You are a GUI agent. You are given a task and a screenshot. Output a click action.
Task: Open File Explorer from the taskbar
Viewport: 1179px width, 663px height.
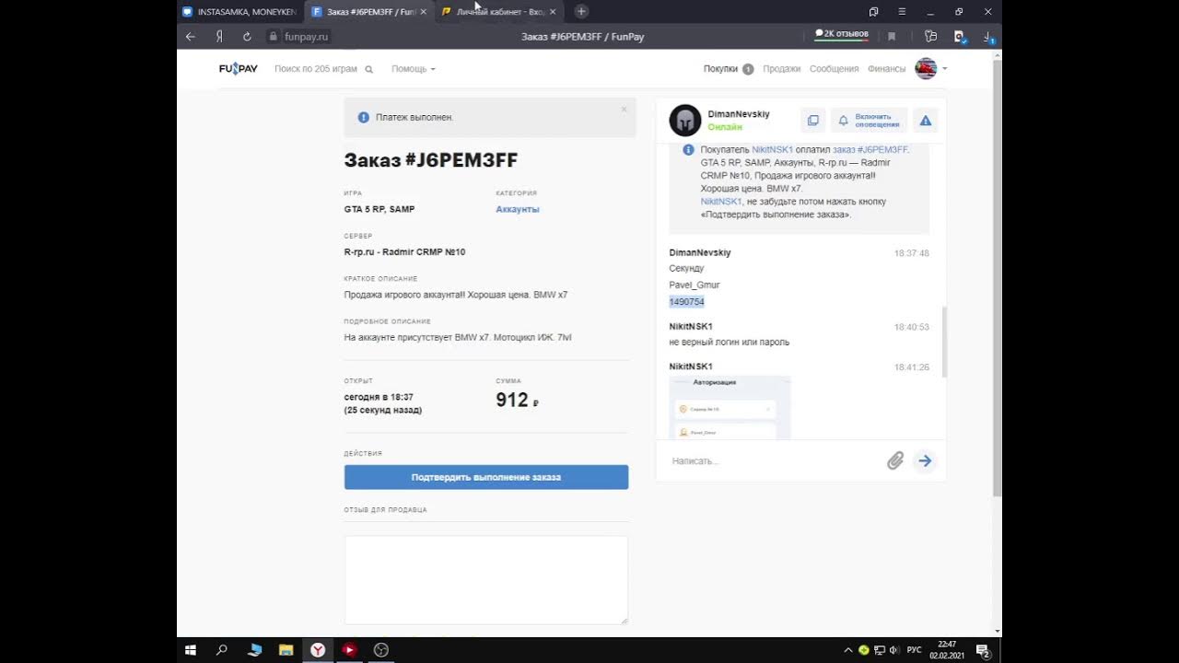pyautogui.click(x=286, y=650)
